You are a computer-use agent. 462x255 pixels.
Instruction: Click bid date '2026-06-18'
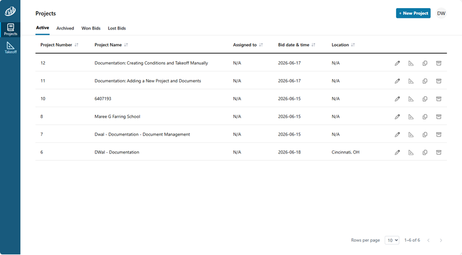coord(289,152)
